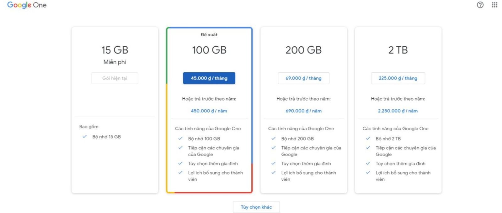Image resolution: width=502 pixels, height=213 pixels.
Task: Click the Google One logo
Action: tap(27, 5)
